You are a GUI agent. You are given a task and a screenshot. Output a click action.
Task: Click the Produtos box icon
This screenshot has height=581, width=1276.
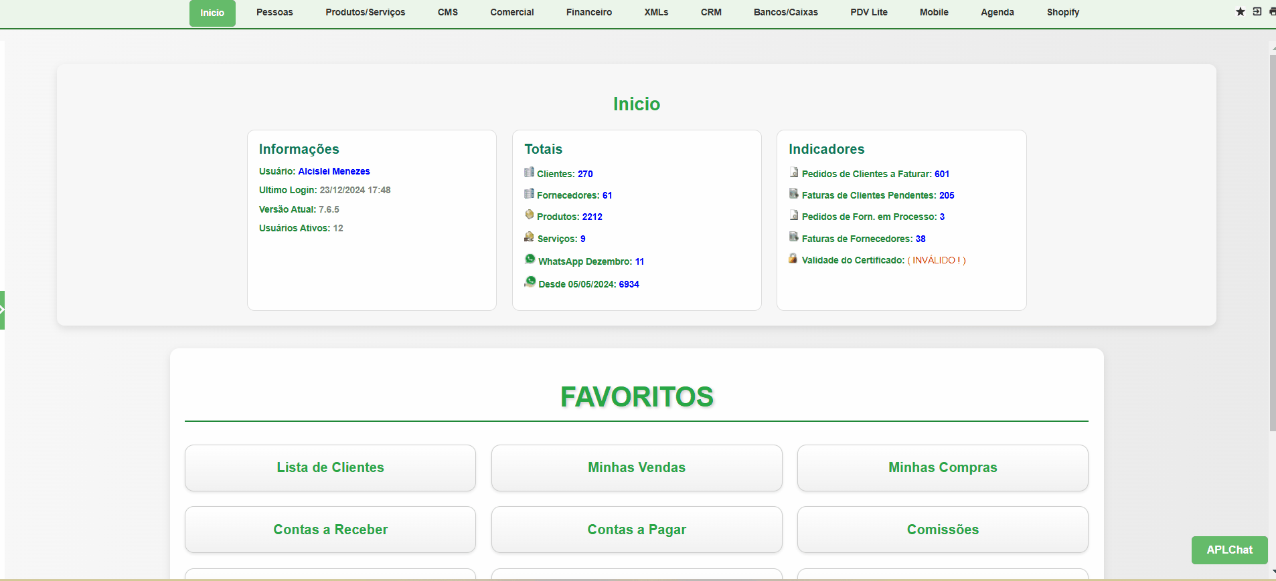click(529, 215)
